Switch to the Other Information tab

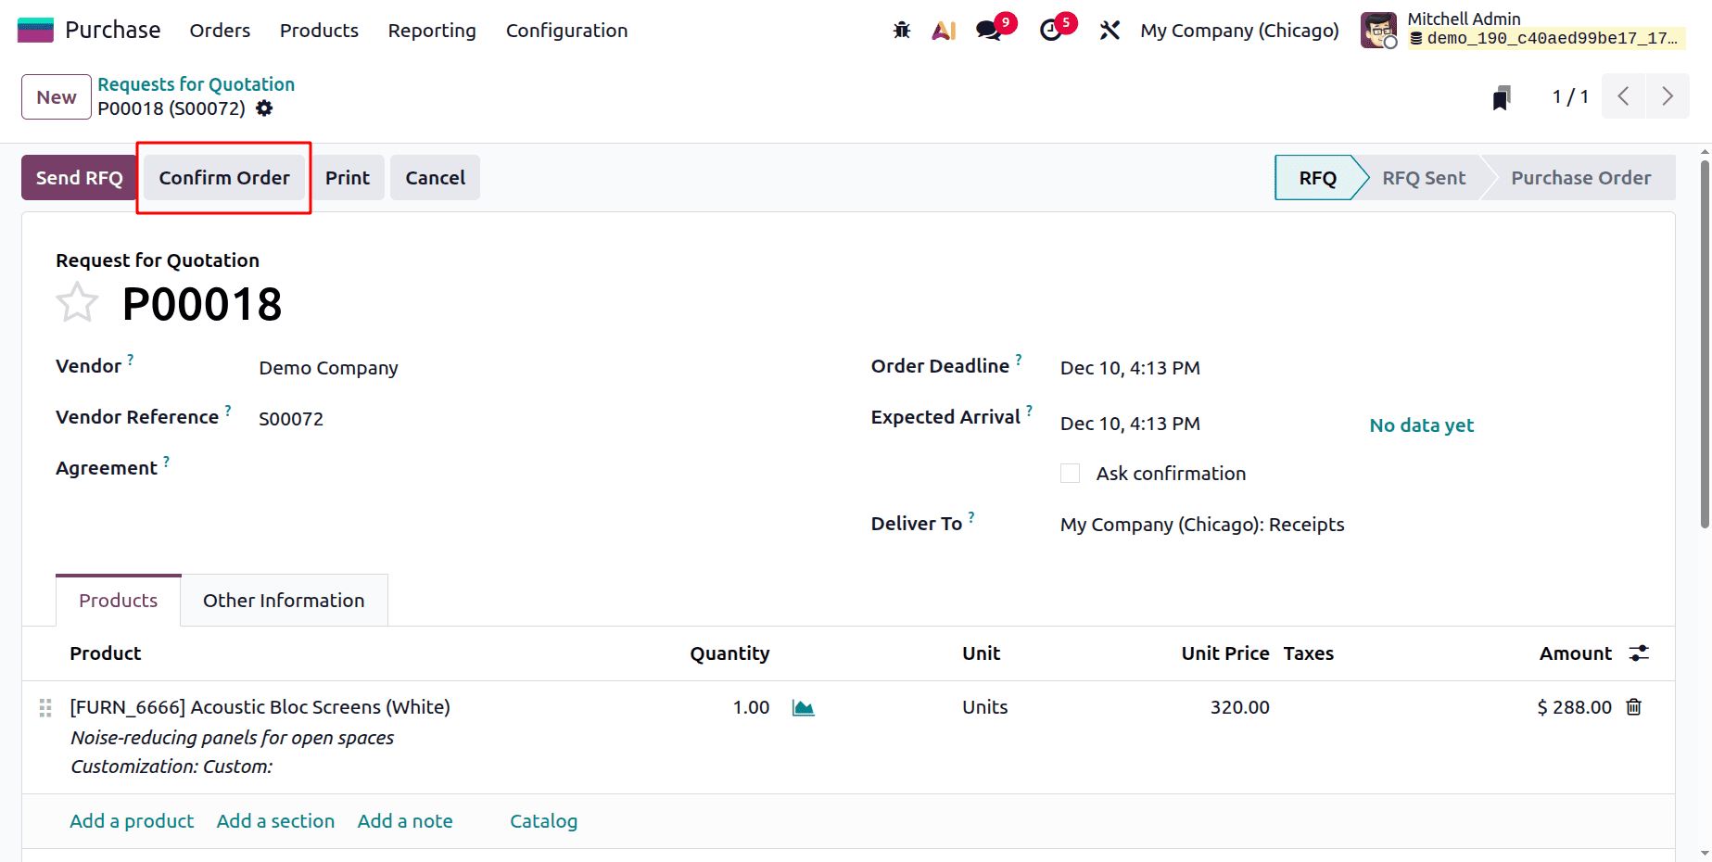pos(284,600)
